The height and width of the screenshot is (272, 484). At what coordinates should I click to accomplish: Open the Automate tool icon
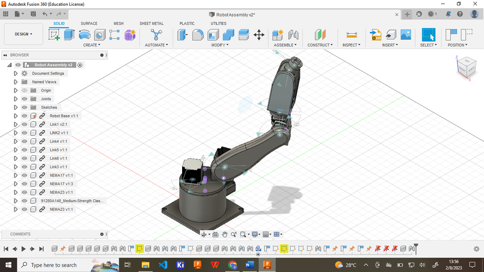click(156, 34)
